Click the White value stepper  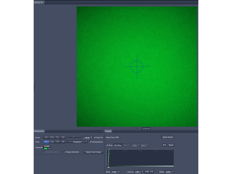[x=173, y=172]
